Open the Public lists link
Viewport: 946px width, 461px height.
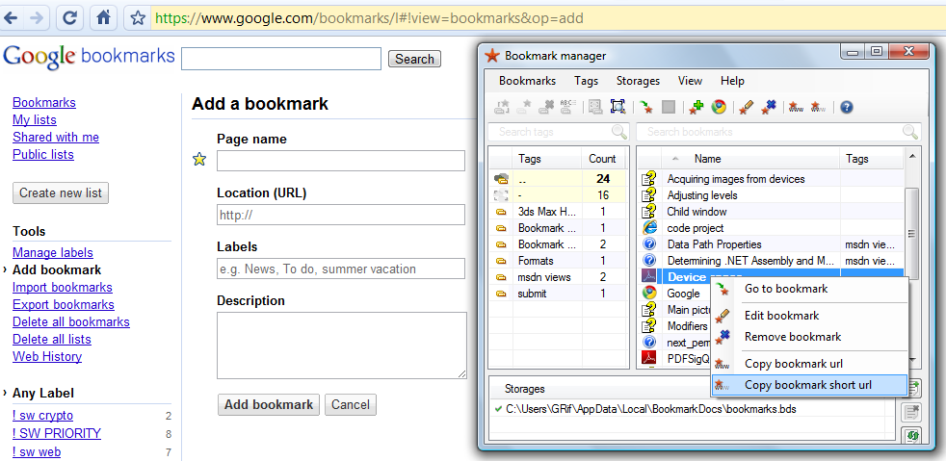[42, 154]
